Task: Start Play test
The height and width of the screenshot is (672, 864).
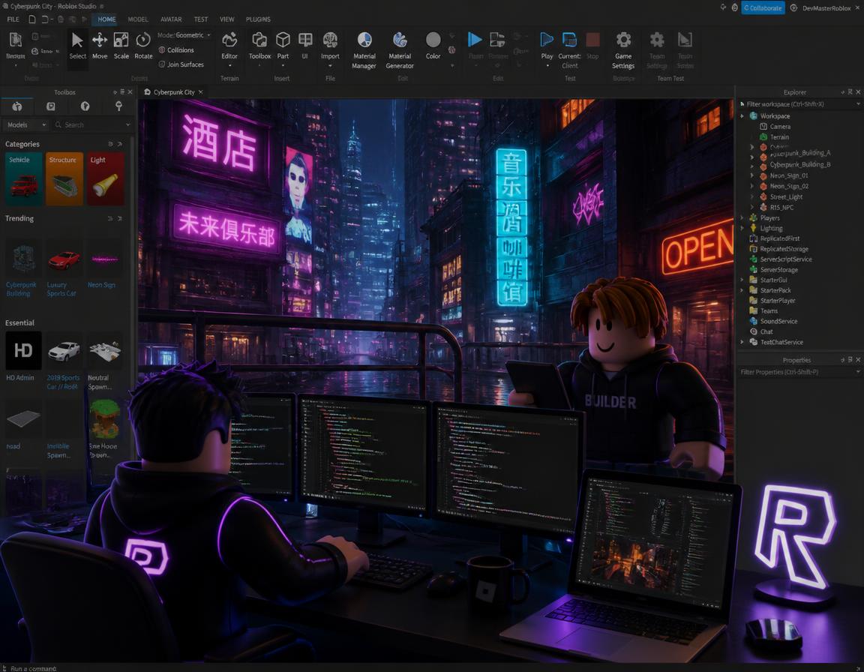Action: click(547, 49)
